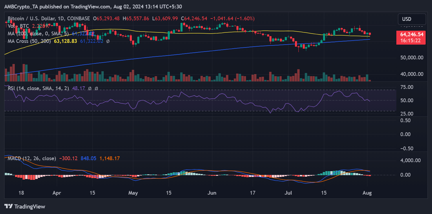432x214 pixels.
Task: Click the high price H65,557.86
Action: (x=136, y=19)
